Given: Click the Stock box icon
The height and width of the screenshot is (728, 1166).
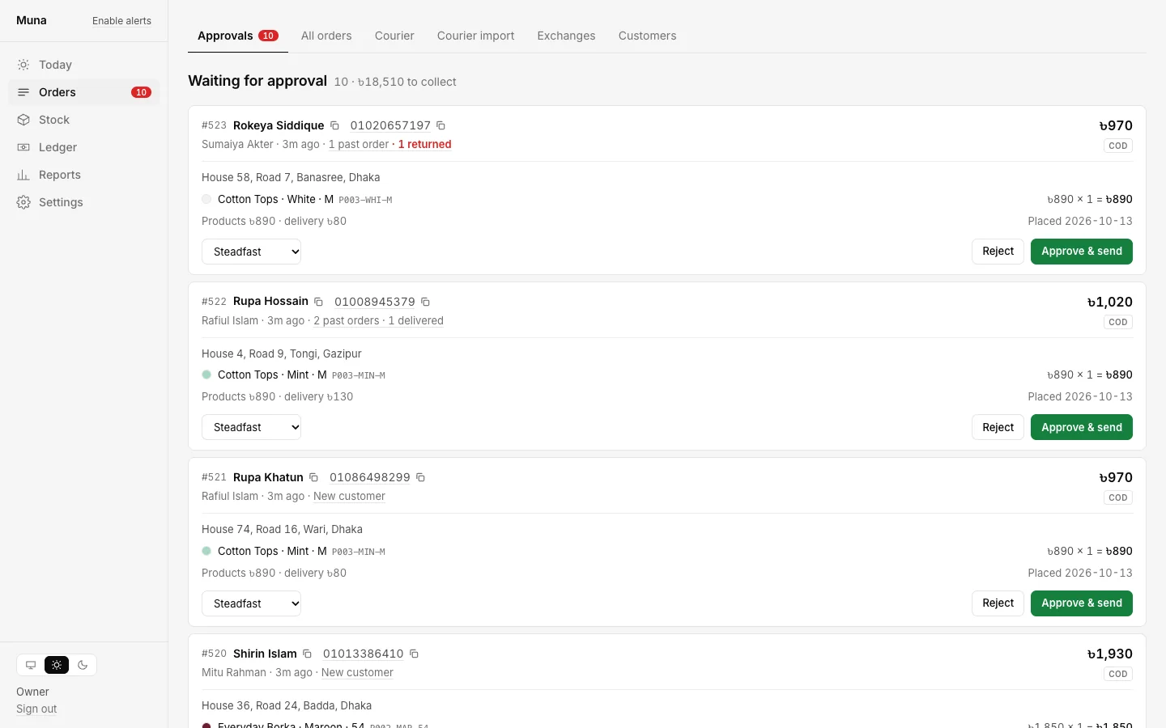Looking at the screenshot, I should [x=23, y=120].
